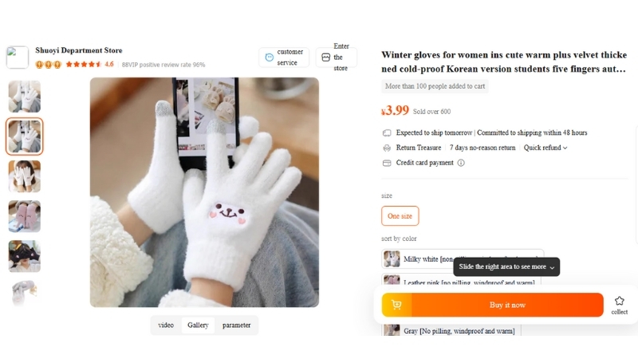Click the Shuoyi store logo image

17,57
